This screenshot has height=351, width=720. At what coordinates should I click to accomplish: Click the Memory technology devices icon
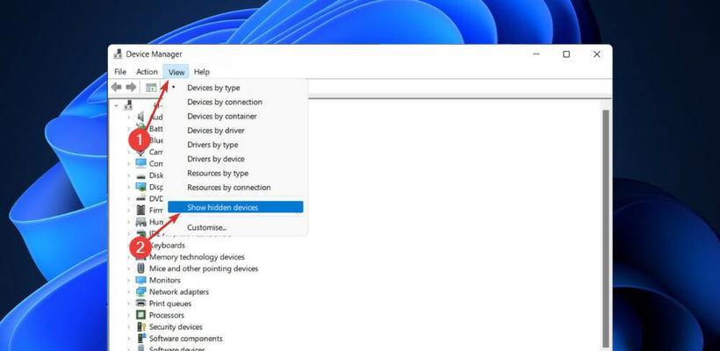tap(141, 257)
